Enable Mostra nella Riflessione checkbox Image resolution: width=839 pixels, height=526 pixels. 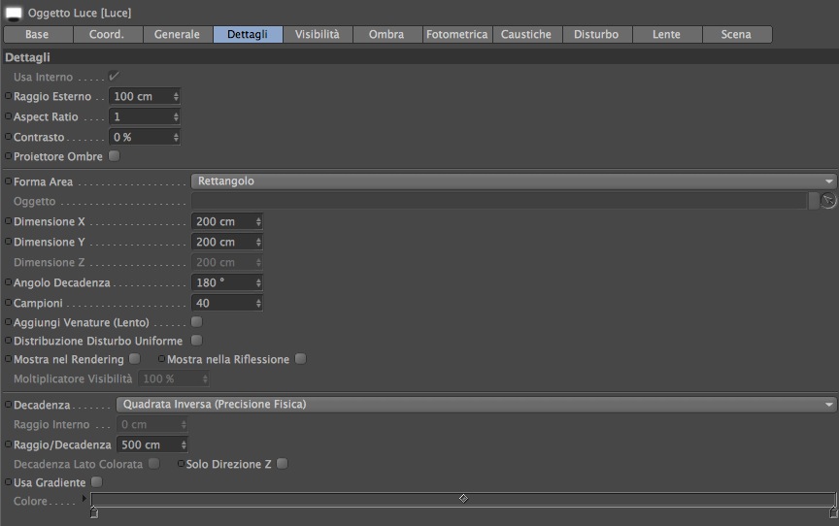(x=301, y=359)
